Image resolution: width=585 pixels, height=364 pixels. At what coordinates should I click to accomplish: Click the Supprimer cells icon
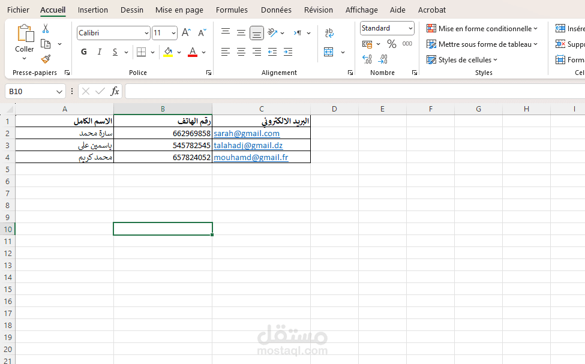[x=560, y=44]
